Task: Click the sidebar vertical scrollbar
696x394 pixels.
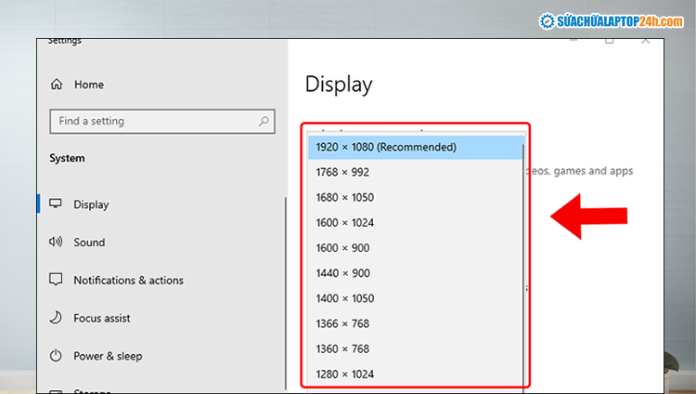Action: [x=286, y=294]
